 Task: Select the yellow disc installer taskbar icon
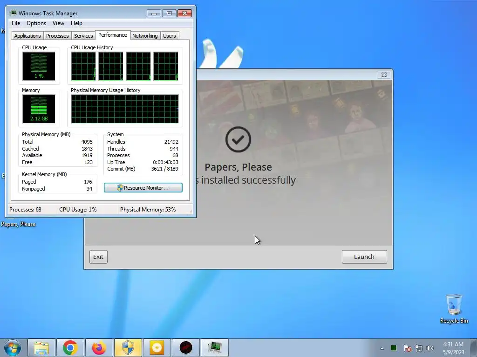pos(157,348)
